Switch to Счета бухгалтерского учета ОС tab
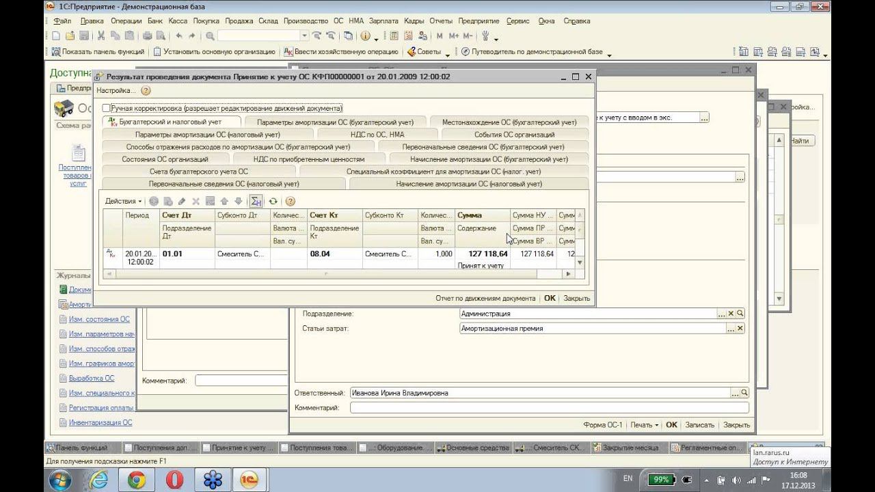Image resolution: width=875 pixels, height=492 pixels. (198, 172)
